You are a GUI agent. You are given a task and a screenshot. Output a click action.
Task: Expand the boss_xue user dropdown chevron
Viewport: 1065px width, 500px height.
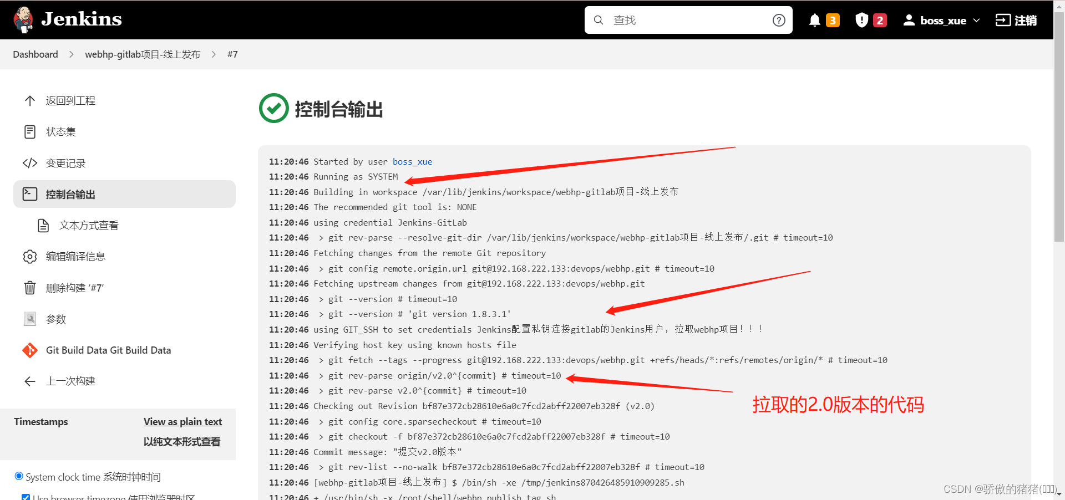click(x=976, y=21)
